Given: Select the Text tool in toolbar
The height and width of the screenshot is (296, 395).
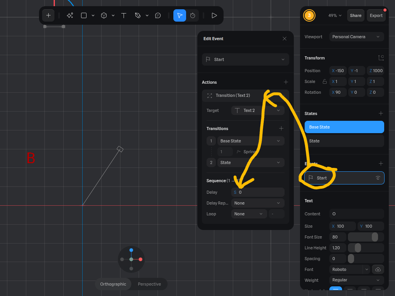Looking at the screenshot, I should pyautogui.click(x=124, y=15).
